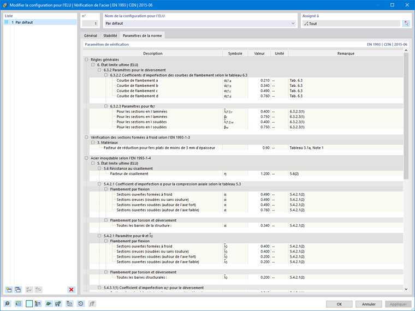Viewport: 415px width, 311px height.
Task: Maximize the dialog window
Action: [x=392, y=5]
